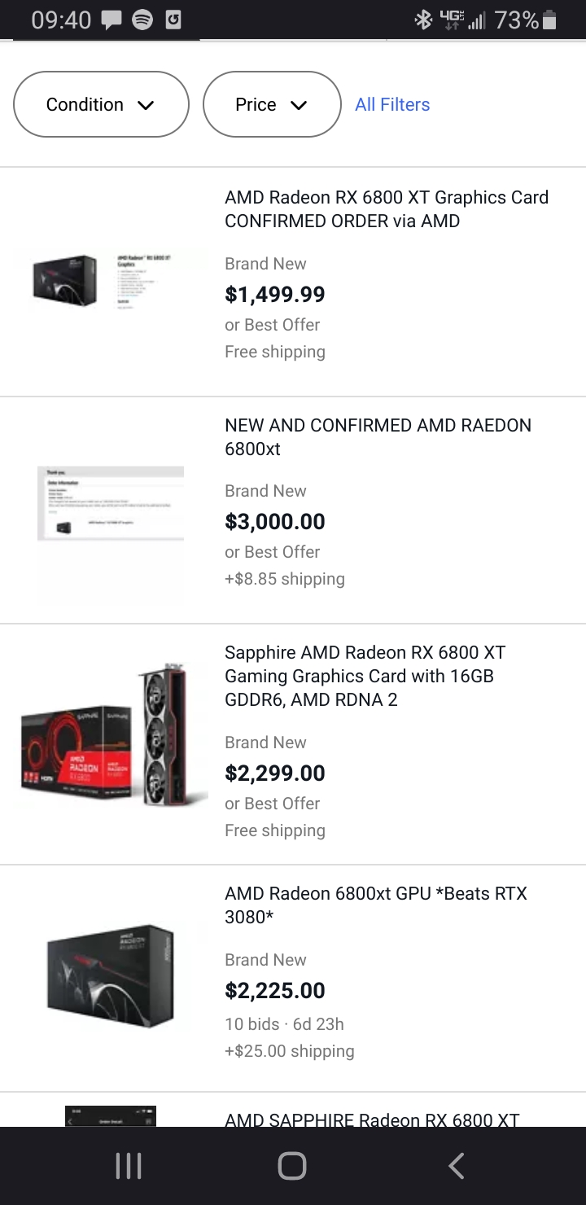Open the AMD Radeon 6800xt GPU box image
This screenshot has width=586, height=1205.
point(111,975)
